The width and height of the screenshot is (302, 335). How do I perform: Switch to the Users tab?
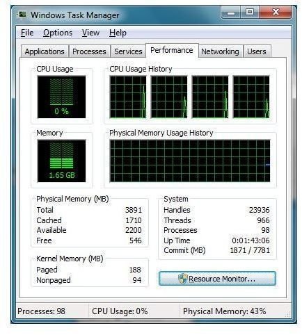click(257, 51)
